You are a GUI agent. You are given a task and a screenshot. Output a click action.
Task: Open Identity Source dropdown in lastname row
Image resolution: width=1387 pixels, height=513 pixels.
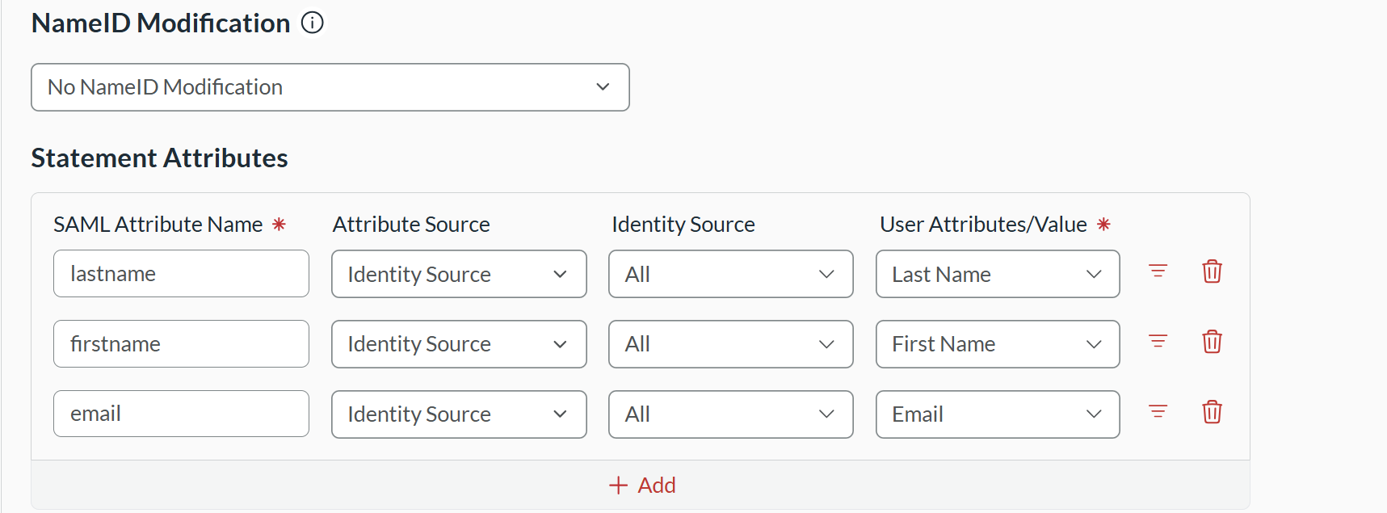click(x=730, y=274)
